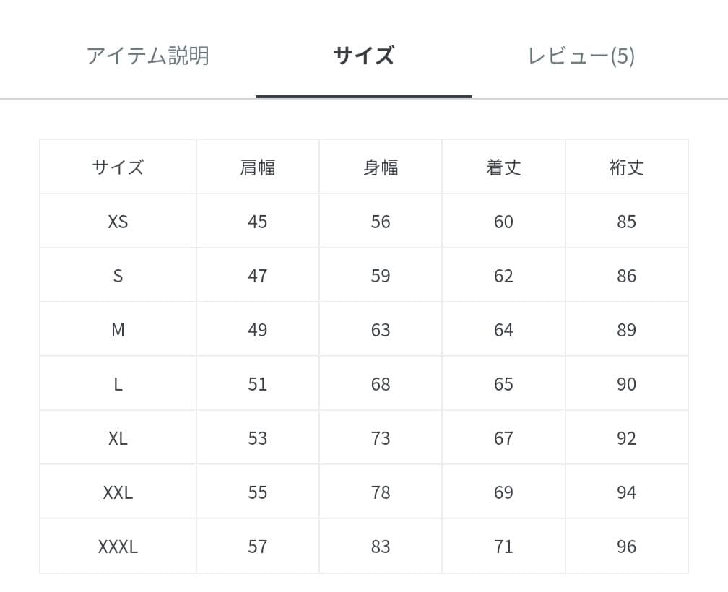Click the S size row label
The height and width of the screenshot is (592, 728).
[117, 275]
